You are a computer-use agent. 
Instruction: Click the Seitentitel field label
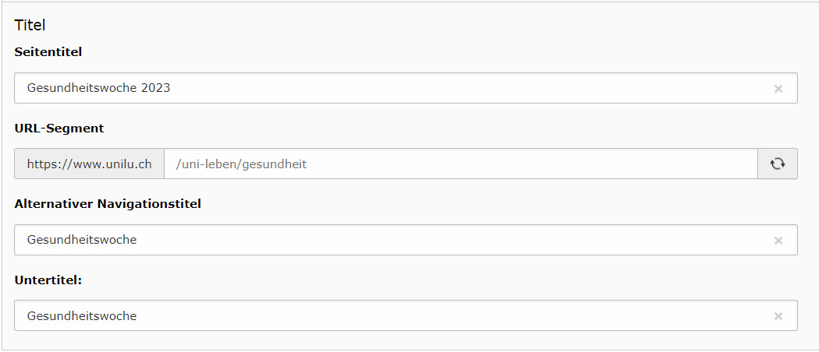48,52
